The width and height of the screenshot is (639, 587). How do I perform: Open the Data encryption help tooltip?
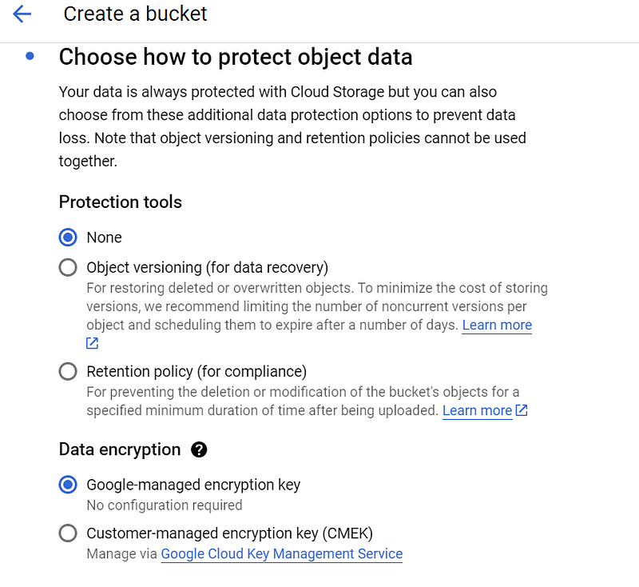(198, 449)
